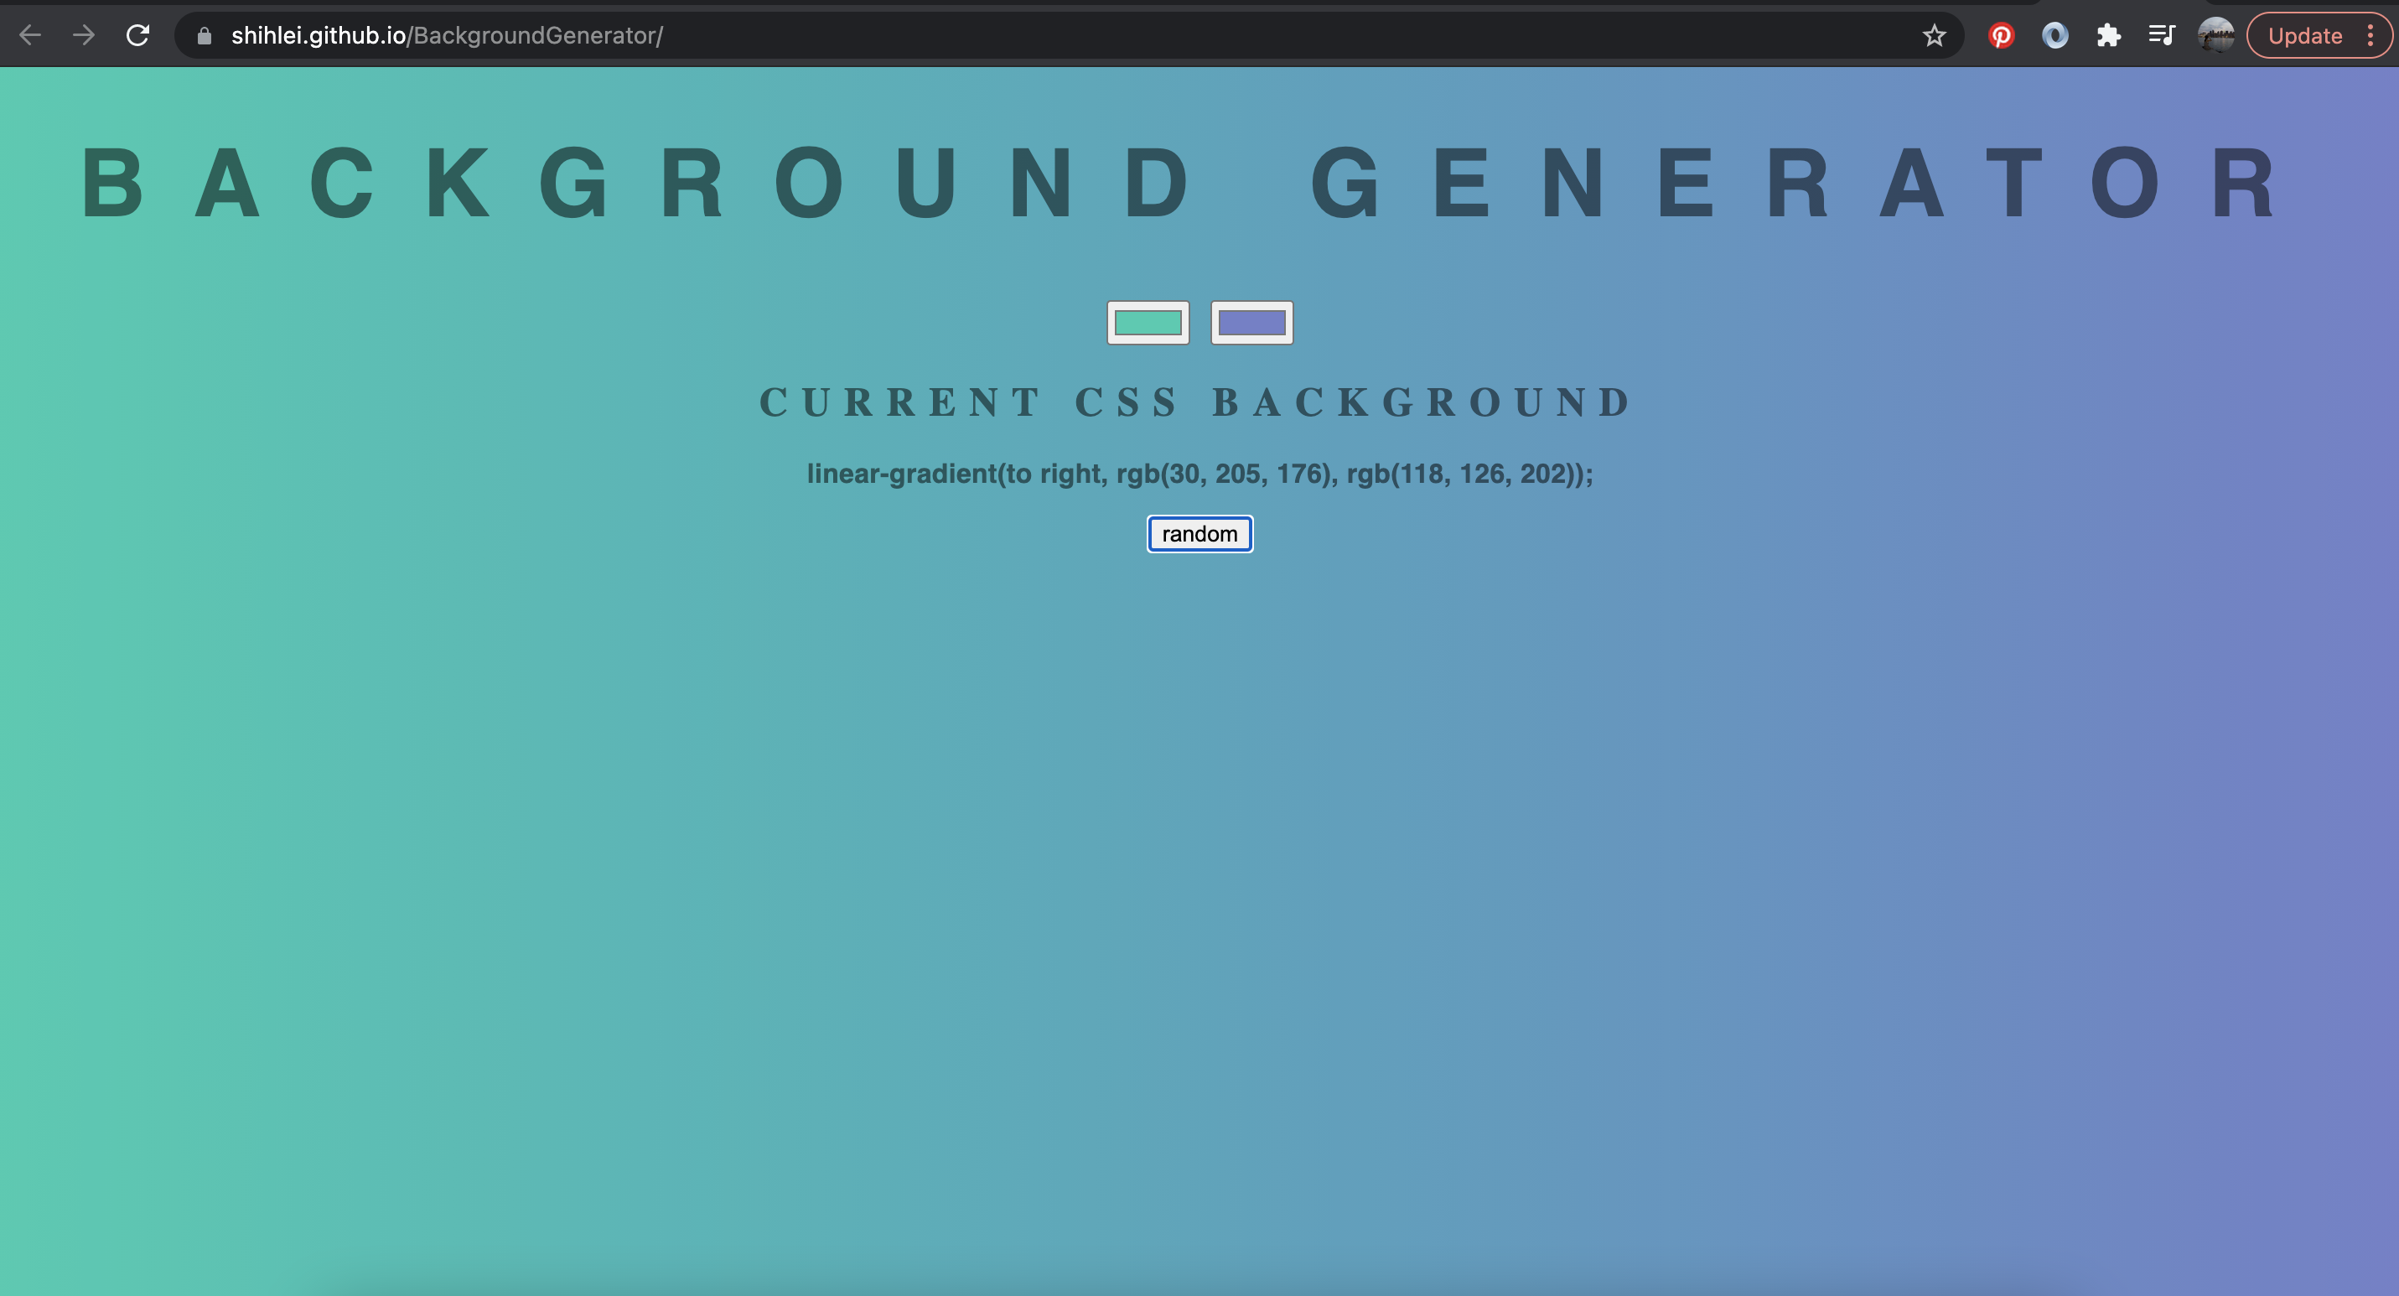Click the random button
The image size is (2399, 1296).
[1199, 533]
